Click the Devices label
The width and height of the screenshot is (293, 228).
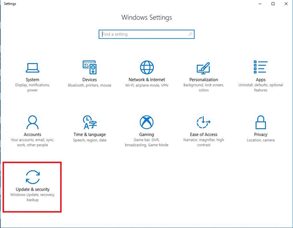click(89, 80)
